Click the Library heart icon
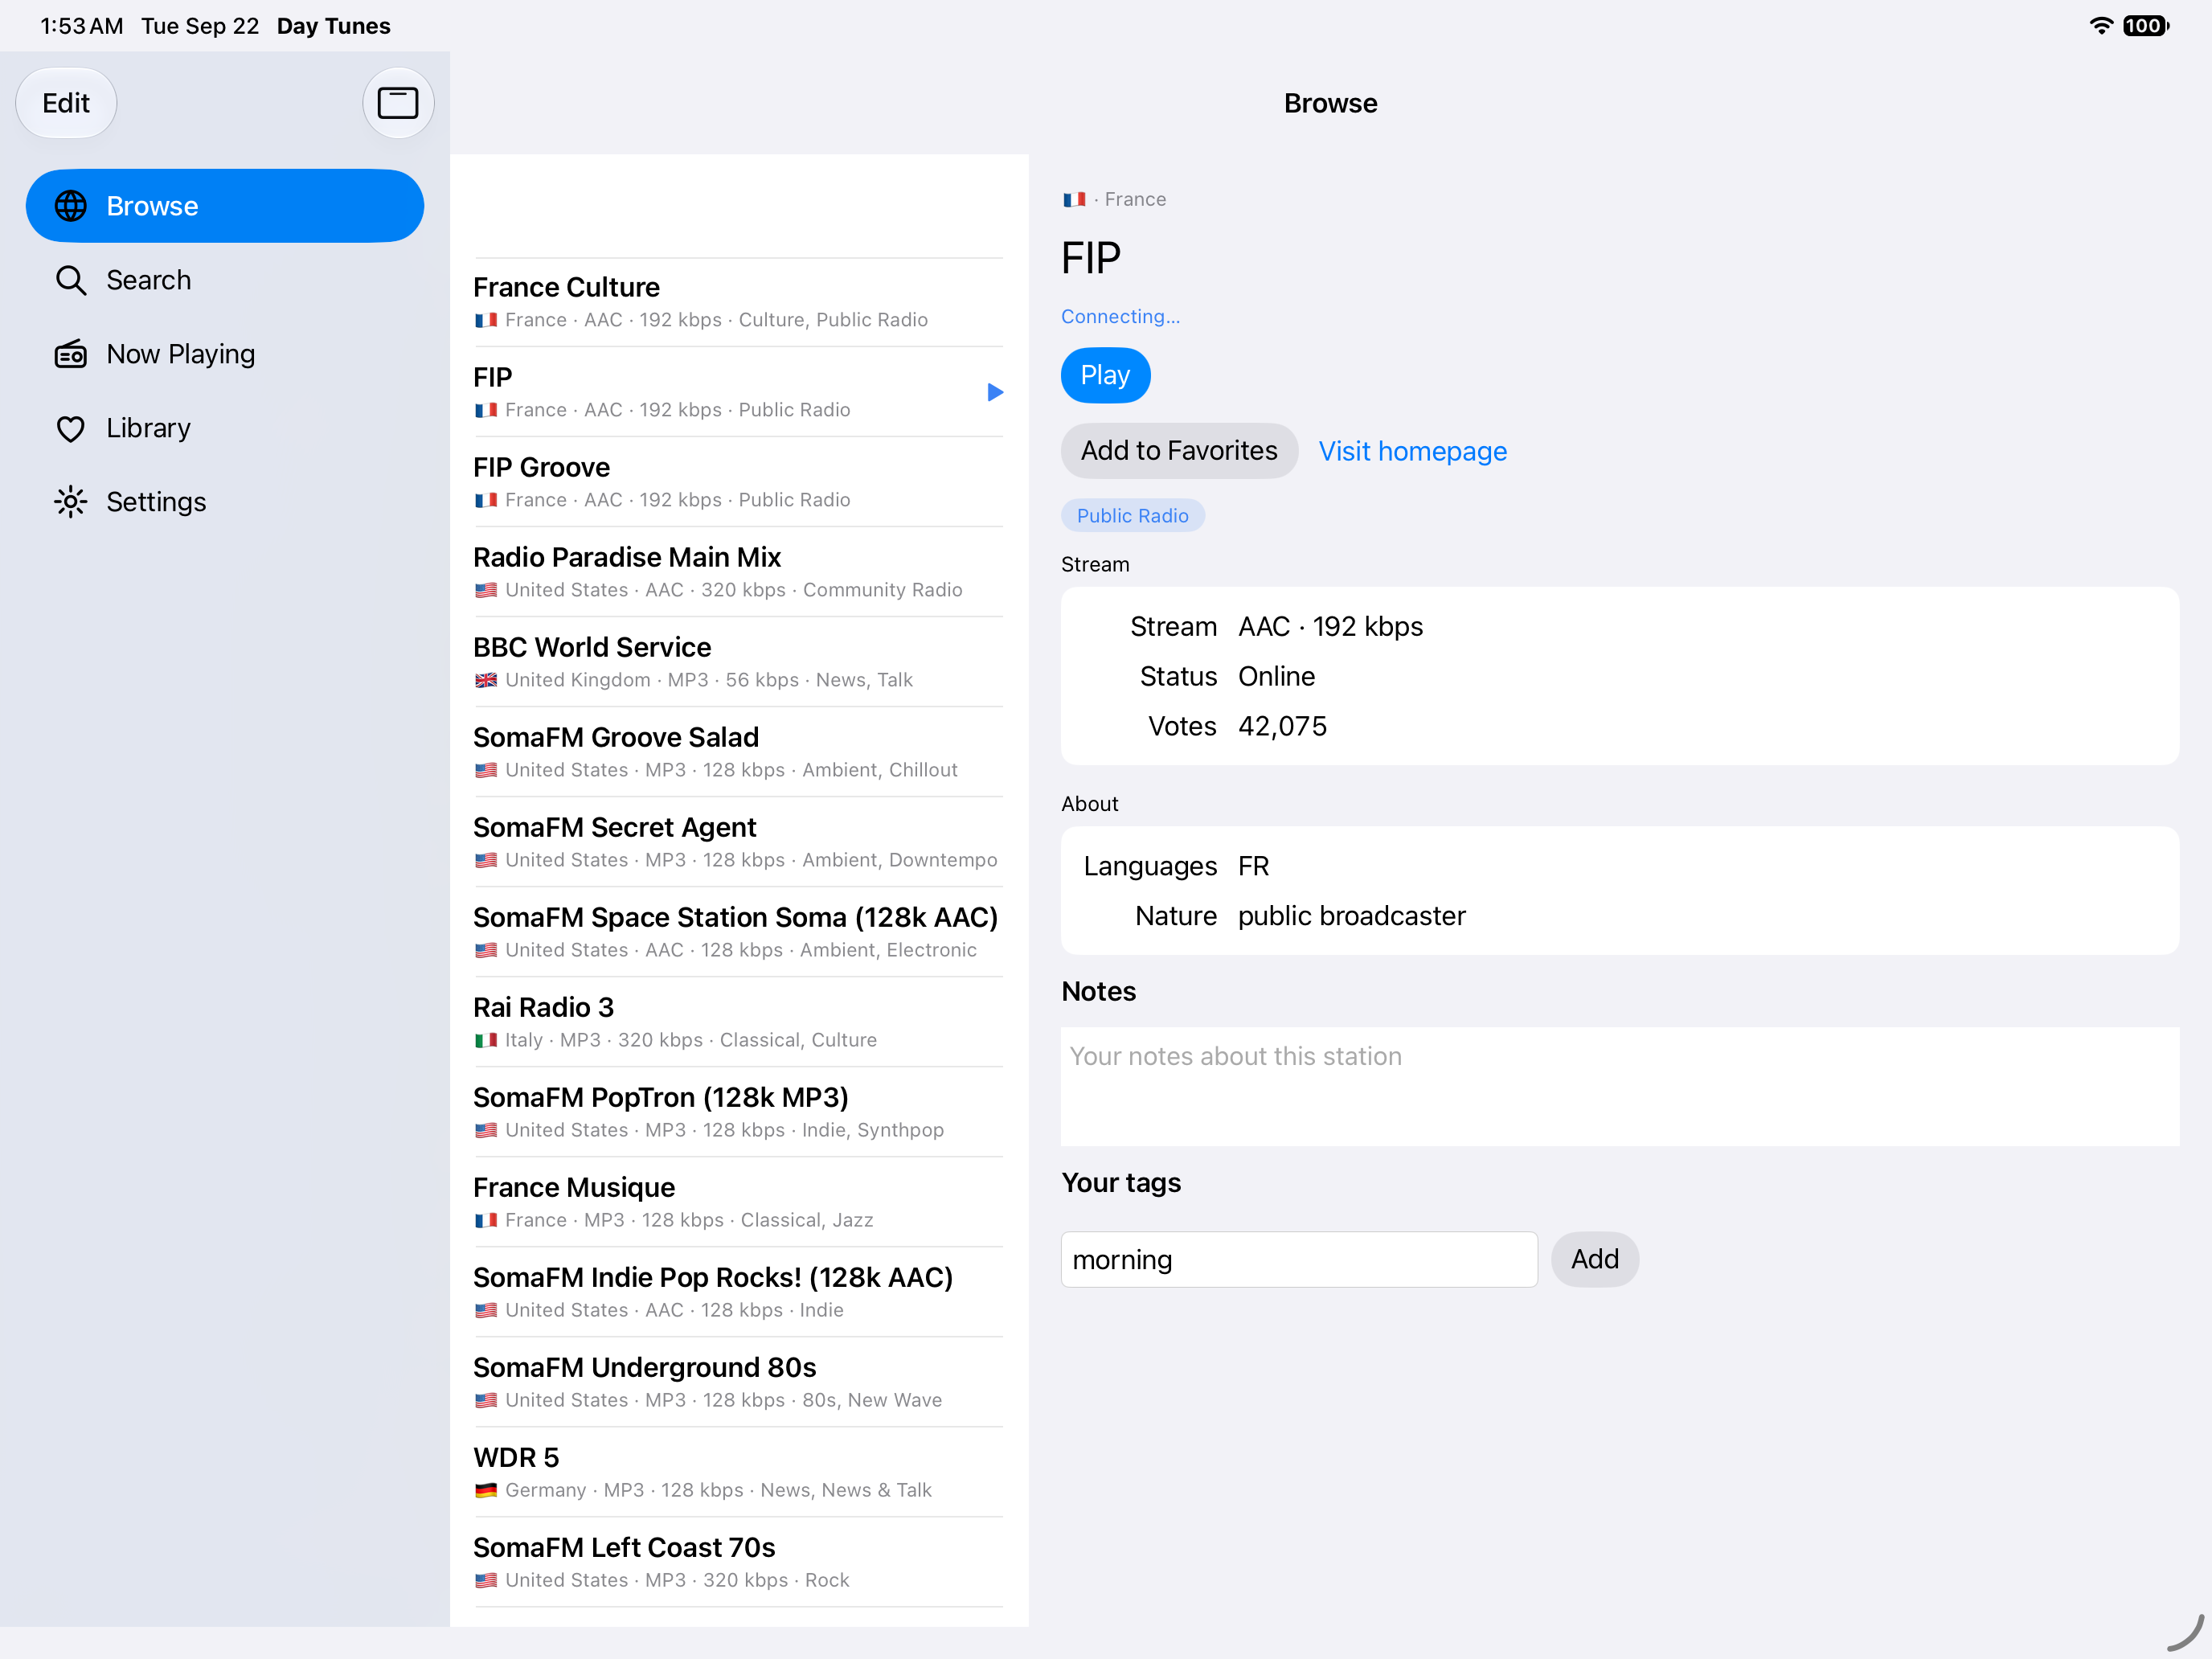The width and height of the screenshot is (2212, 1659). [70, 428]
